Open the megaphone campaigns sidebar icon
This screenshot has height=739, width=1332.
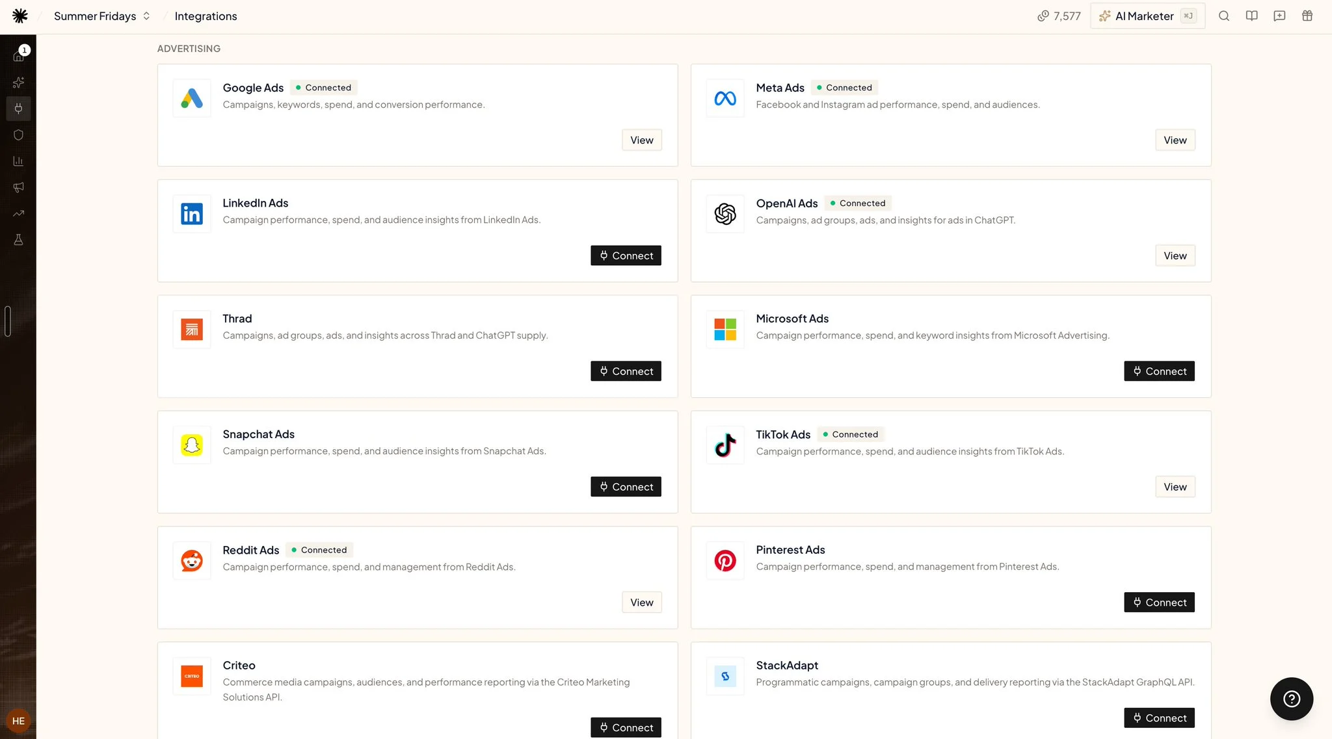pos(18,187)
